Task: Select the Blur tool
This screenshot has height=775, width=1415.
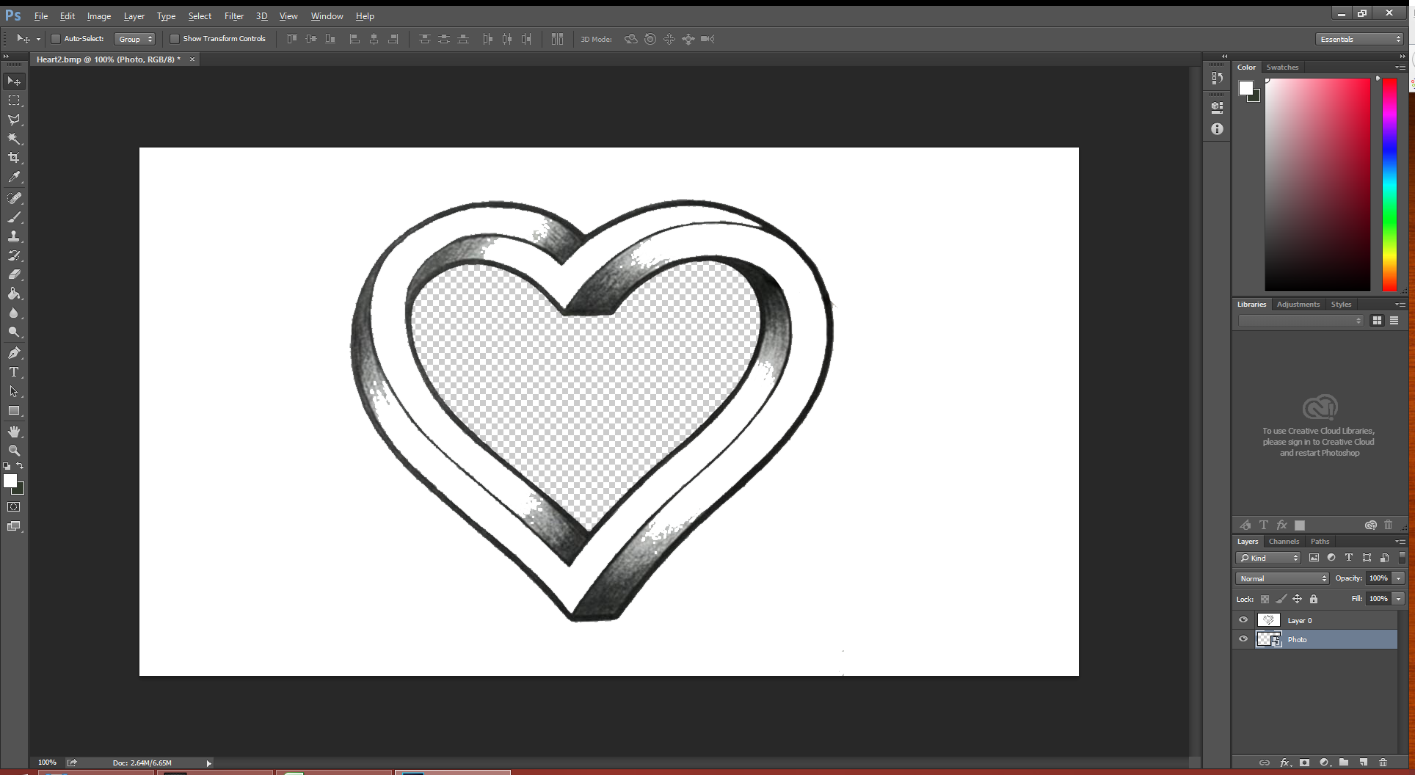Action: click(x=14, y=313)
